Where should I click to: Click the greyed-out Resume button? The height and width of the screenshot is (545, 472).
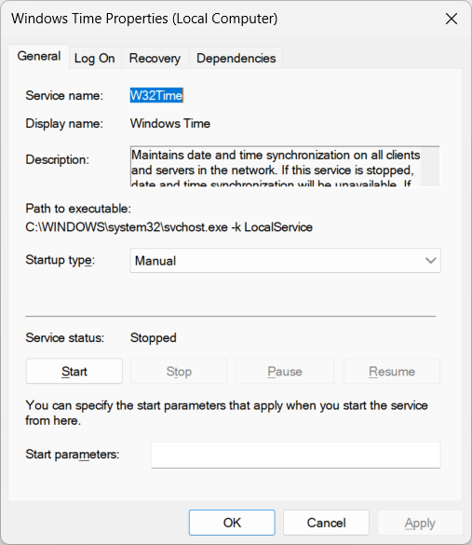pos(392,371)
